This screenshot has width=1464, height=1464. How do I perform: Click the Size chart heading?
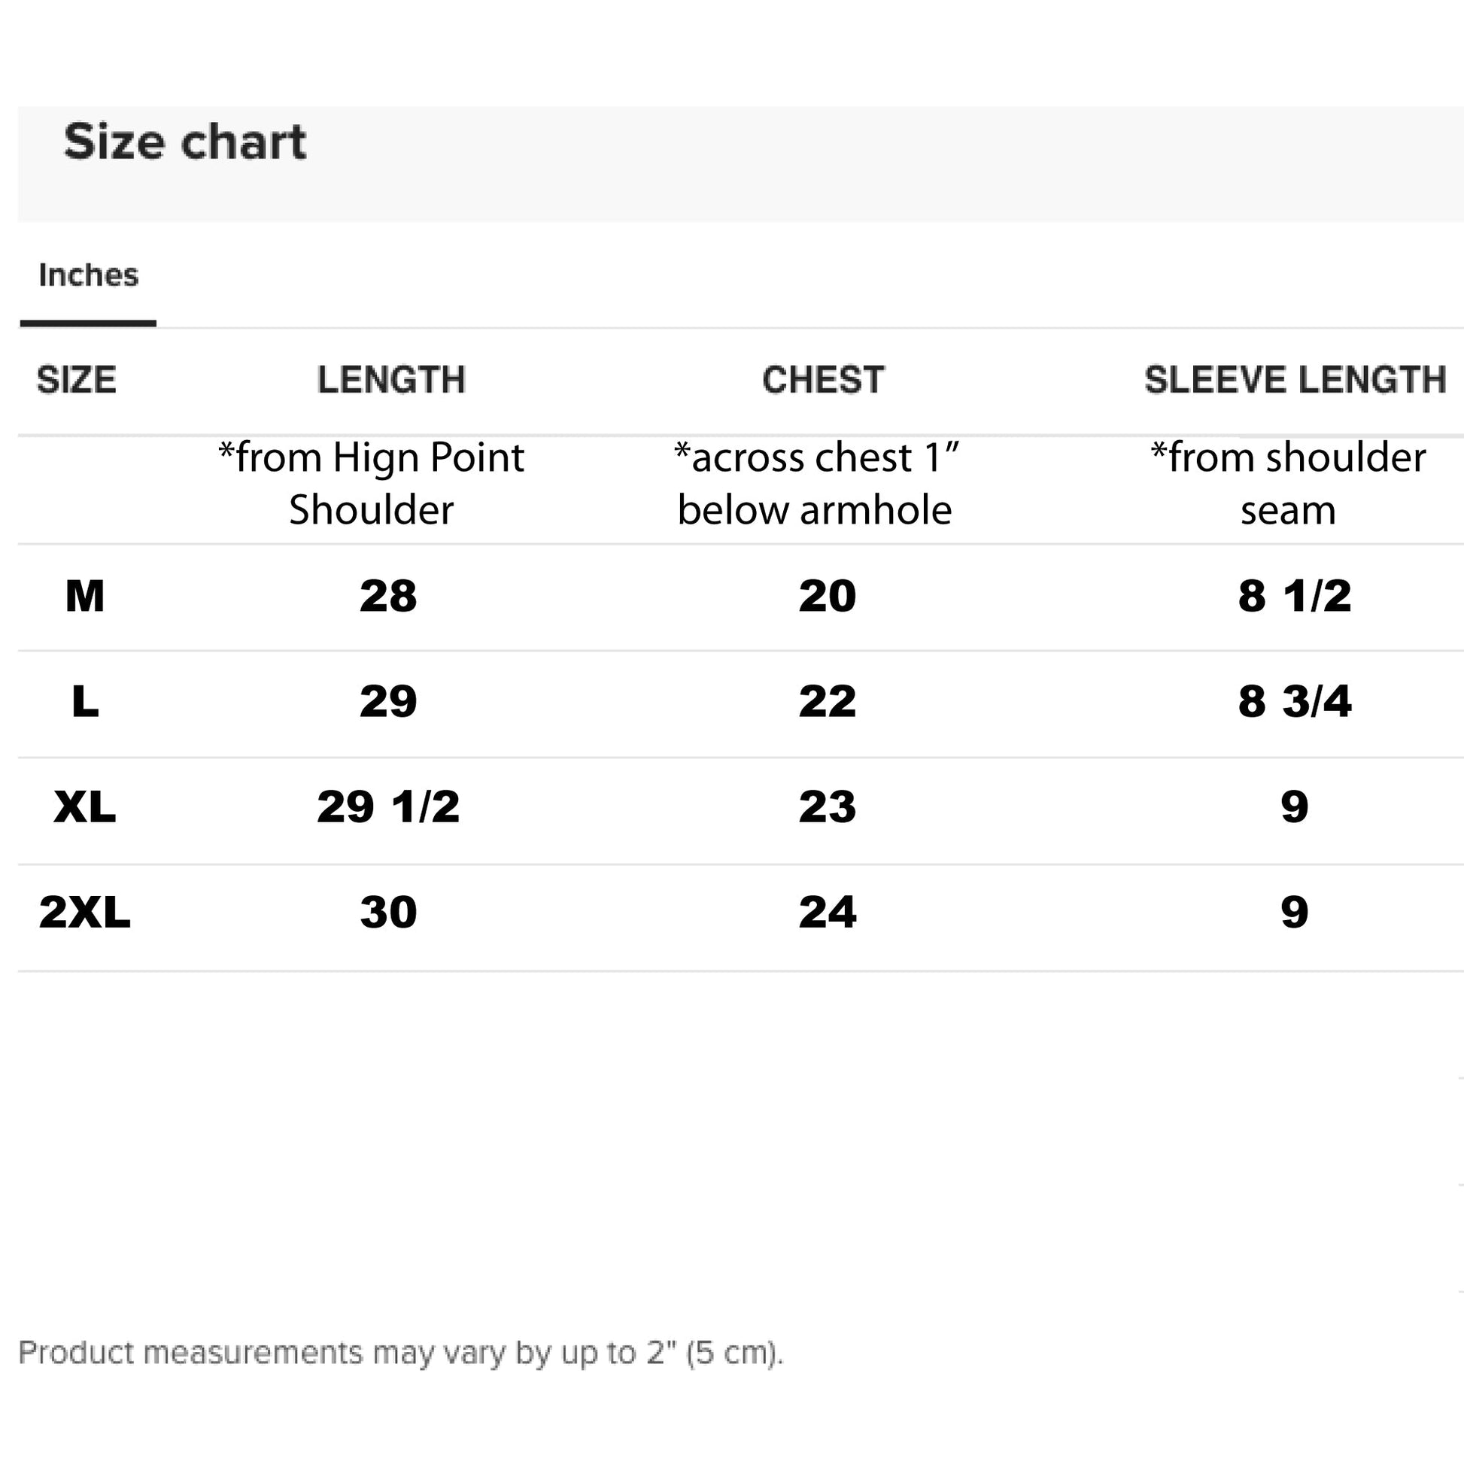tap(185, 141)
